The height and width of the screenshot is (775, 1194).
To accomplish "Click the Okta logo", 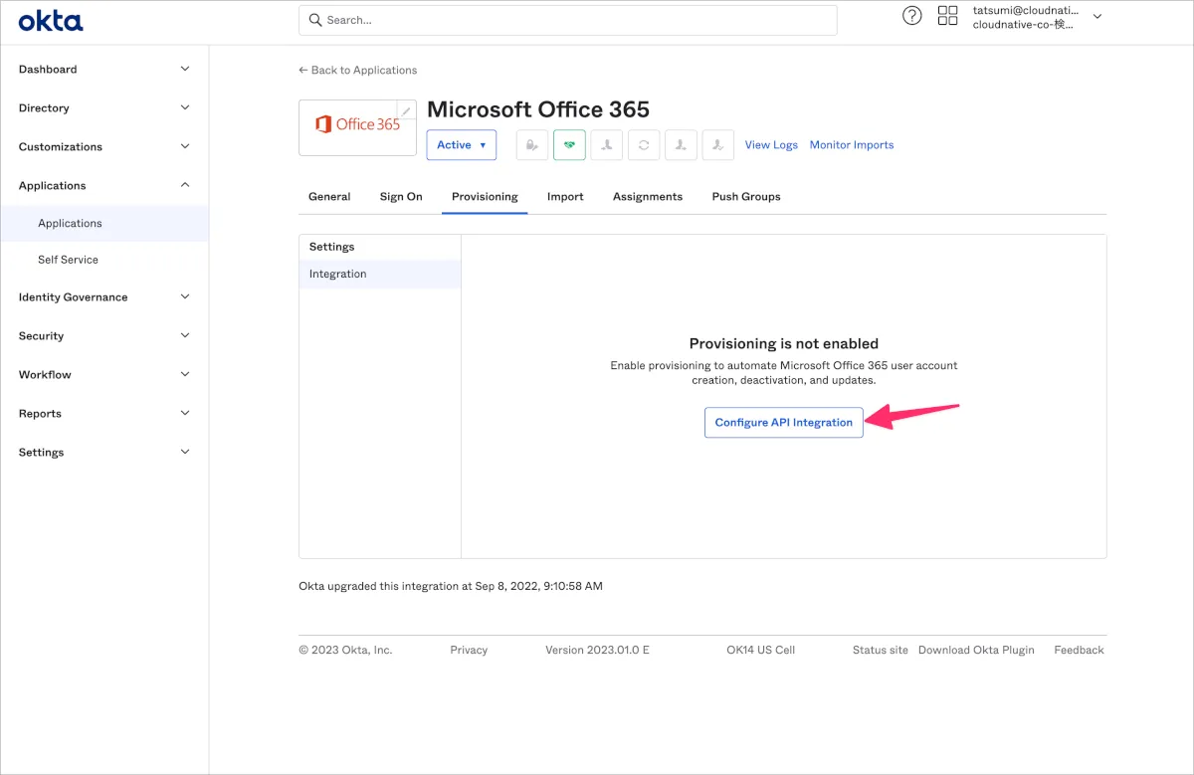I will (x=51, y=21).
